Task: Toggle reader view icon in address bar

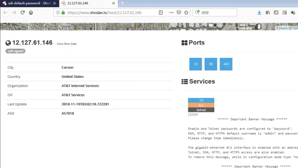Action: (x=161, y=12)
